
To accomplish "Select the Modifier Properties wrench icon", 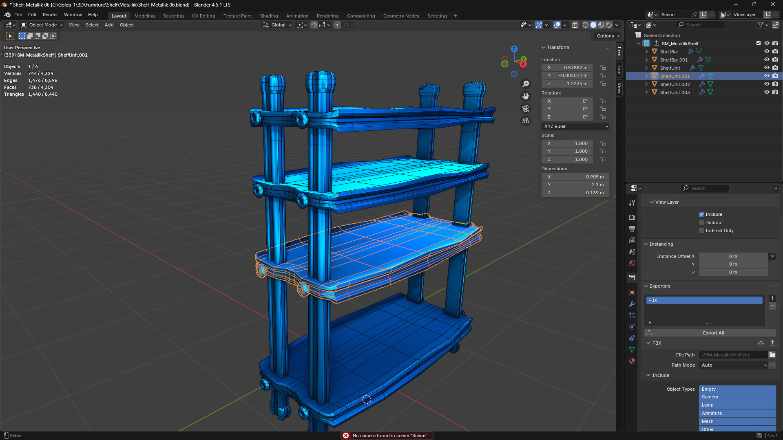I will 632,304.
